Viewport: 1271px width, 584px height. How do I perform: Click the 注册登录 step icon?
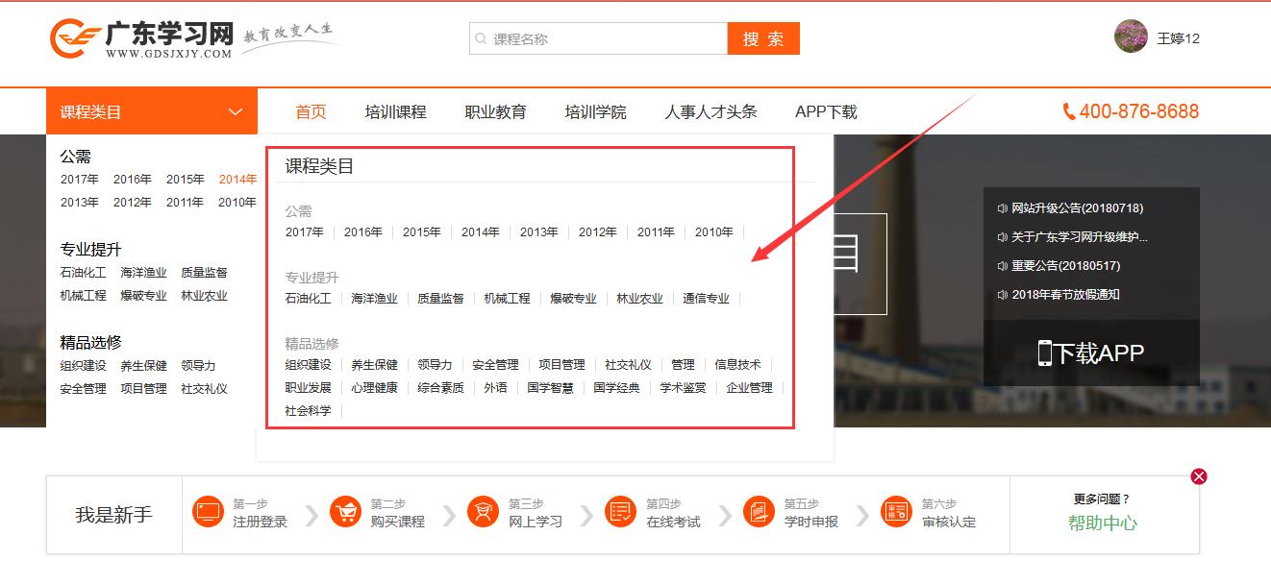208,512
